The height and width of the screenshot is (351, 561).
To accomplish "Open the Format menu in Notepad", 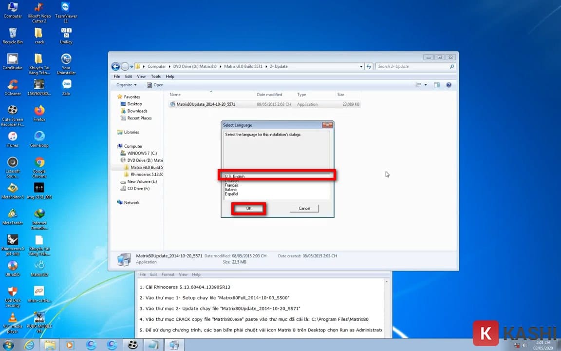I will pyautogui.click(x=168, y=274).
